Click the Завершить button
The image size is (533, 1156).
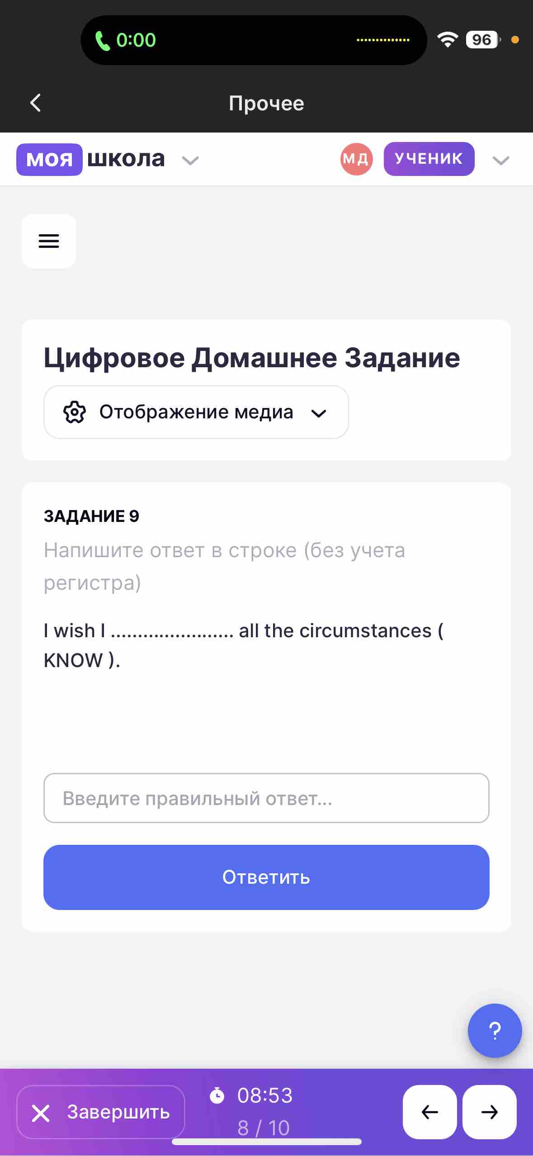click(101, 1112)
